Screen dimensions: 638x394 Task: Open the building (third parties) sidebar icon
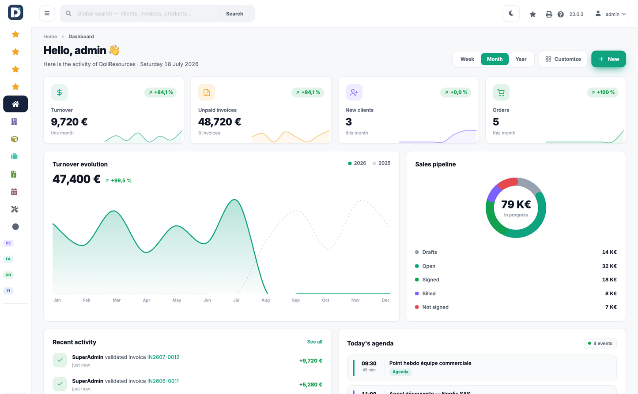[x=14, y=122]
